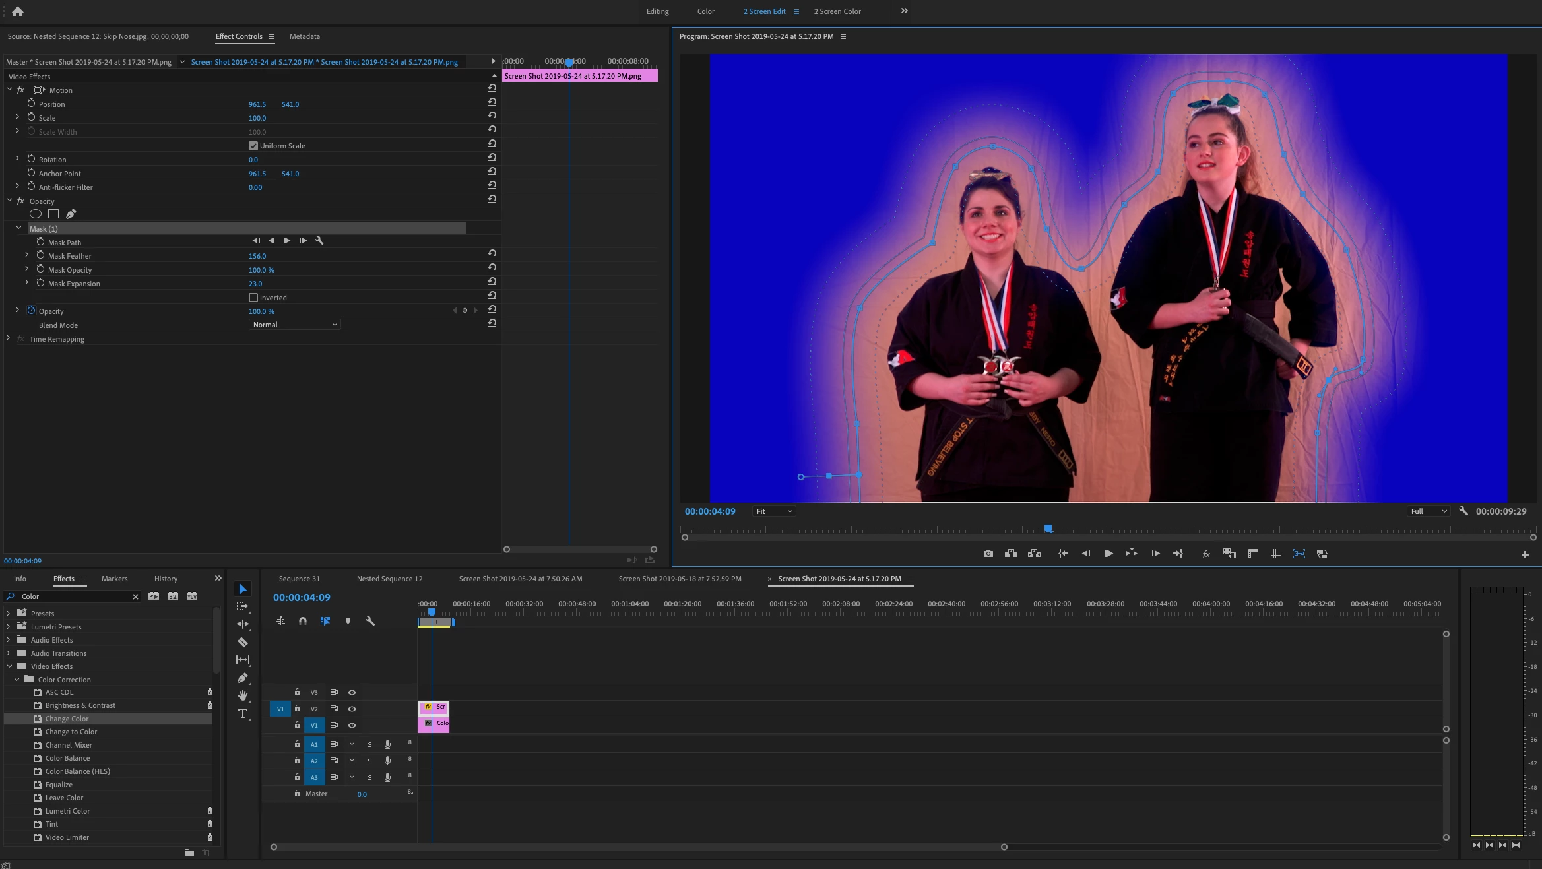
Task: Select the Change to Color effect
Action: (x=71, y=732)
